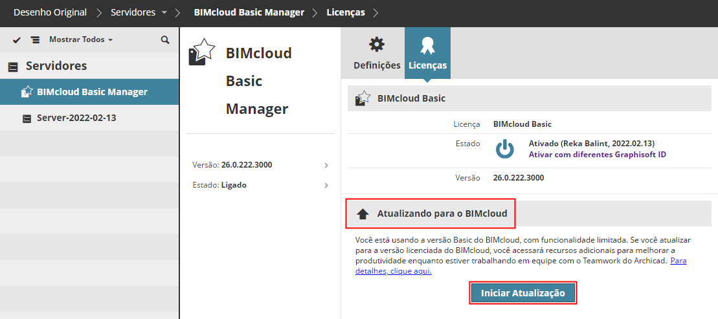718x319 pixels.
Task: Switch to the Licenças tab
Action: (428, 53)
